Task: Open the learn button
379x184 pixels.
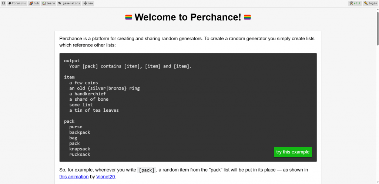Action: tap(48, 3)
